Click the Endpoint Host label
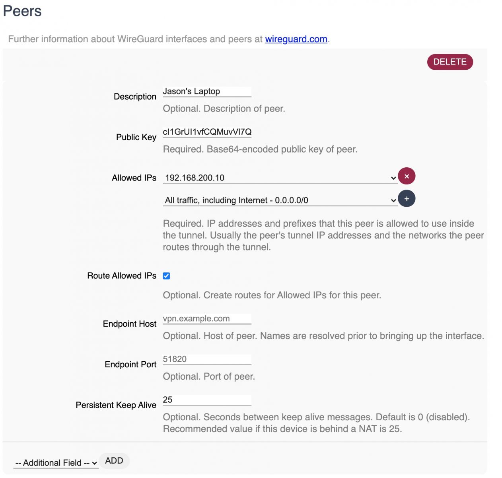The width and height of the screenshot is (502, 478). pos(129,324)
